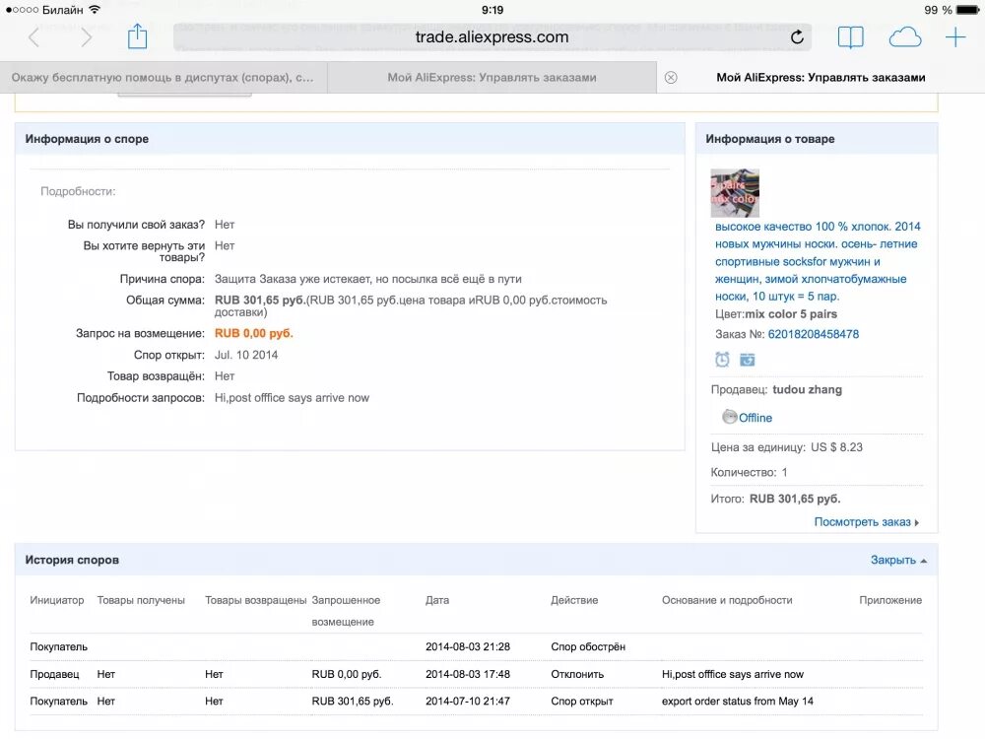This screenshot has height=739, width=985.
Task: Click history date '2014-07-10 21:47'
Action: (x=467, y=701)
